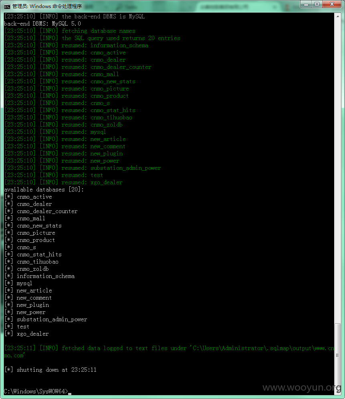345x399 pixels.
Task: Click '[*] information_schema' list entry
Action: 40,276
